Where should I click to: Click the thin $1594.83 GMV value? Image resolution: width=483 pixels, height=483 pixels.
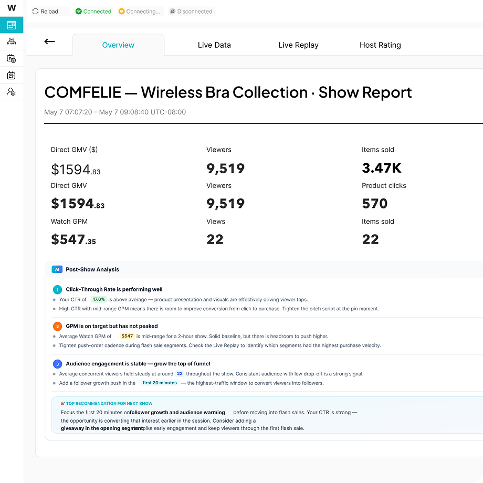coord(76,170)
